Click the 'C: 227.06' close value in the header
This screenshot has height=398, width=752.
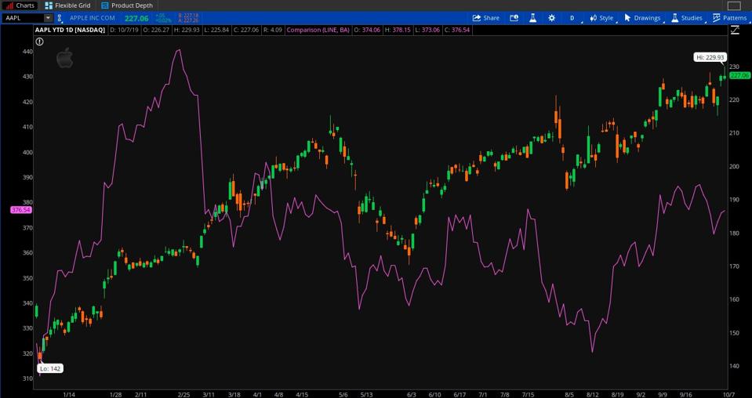[246, 30]
